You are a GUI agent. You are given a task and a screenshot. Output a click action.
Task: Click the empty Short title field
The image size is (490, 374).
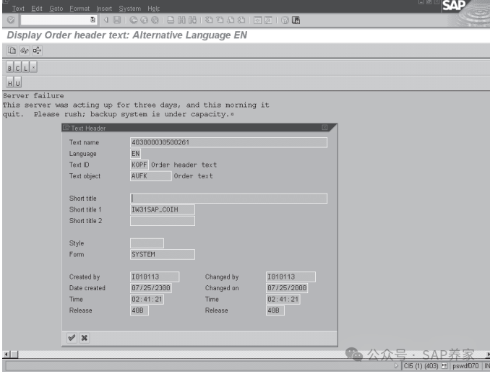[x=228, y=199]
